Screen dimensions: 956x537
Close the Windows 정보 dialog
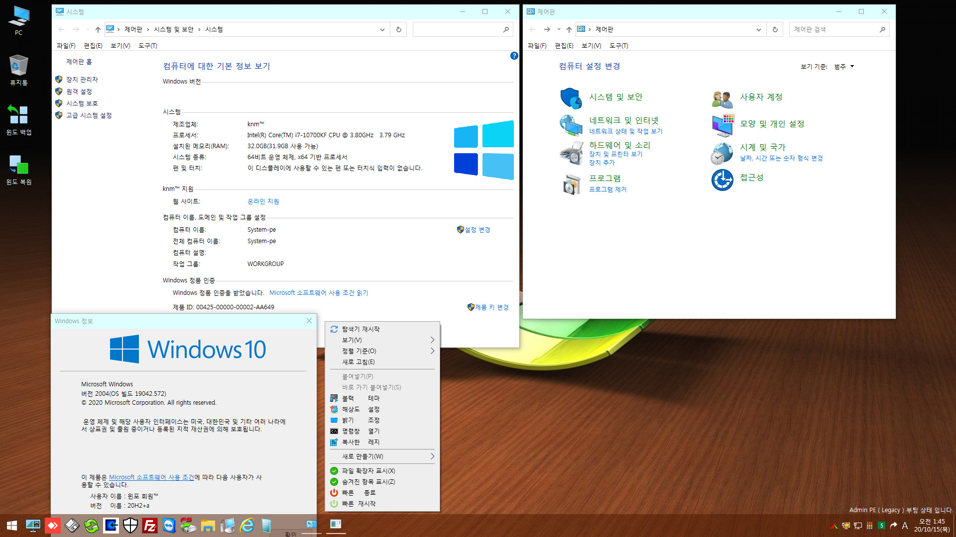309,321
